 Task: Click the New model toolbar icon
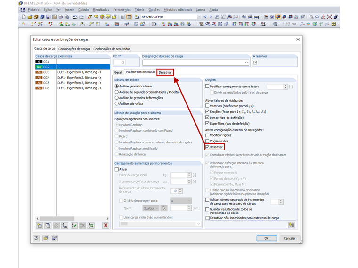[24, 16]
